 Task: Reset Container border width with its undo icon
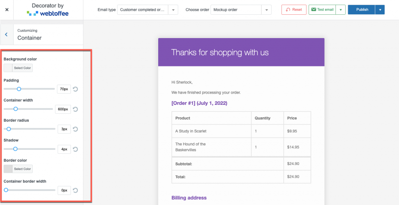pyautogui.click(x=75, y=190)
